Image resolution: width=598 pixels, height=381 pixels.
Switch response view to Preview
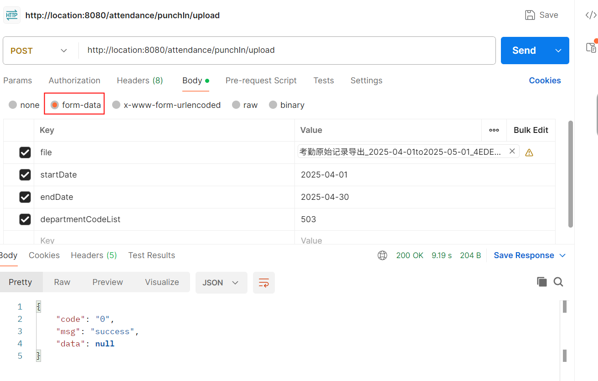click(108, 282)
